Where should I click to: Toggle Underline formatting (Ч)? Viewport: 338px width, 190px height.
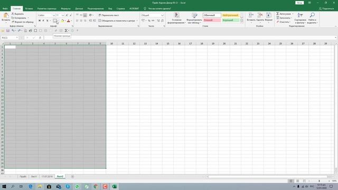pyautogui.click(x=47, y=21)
